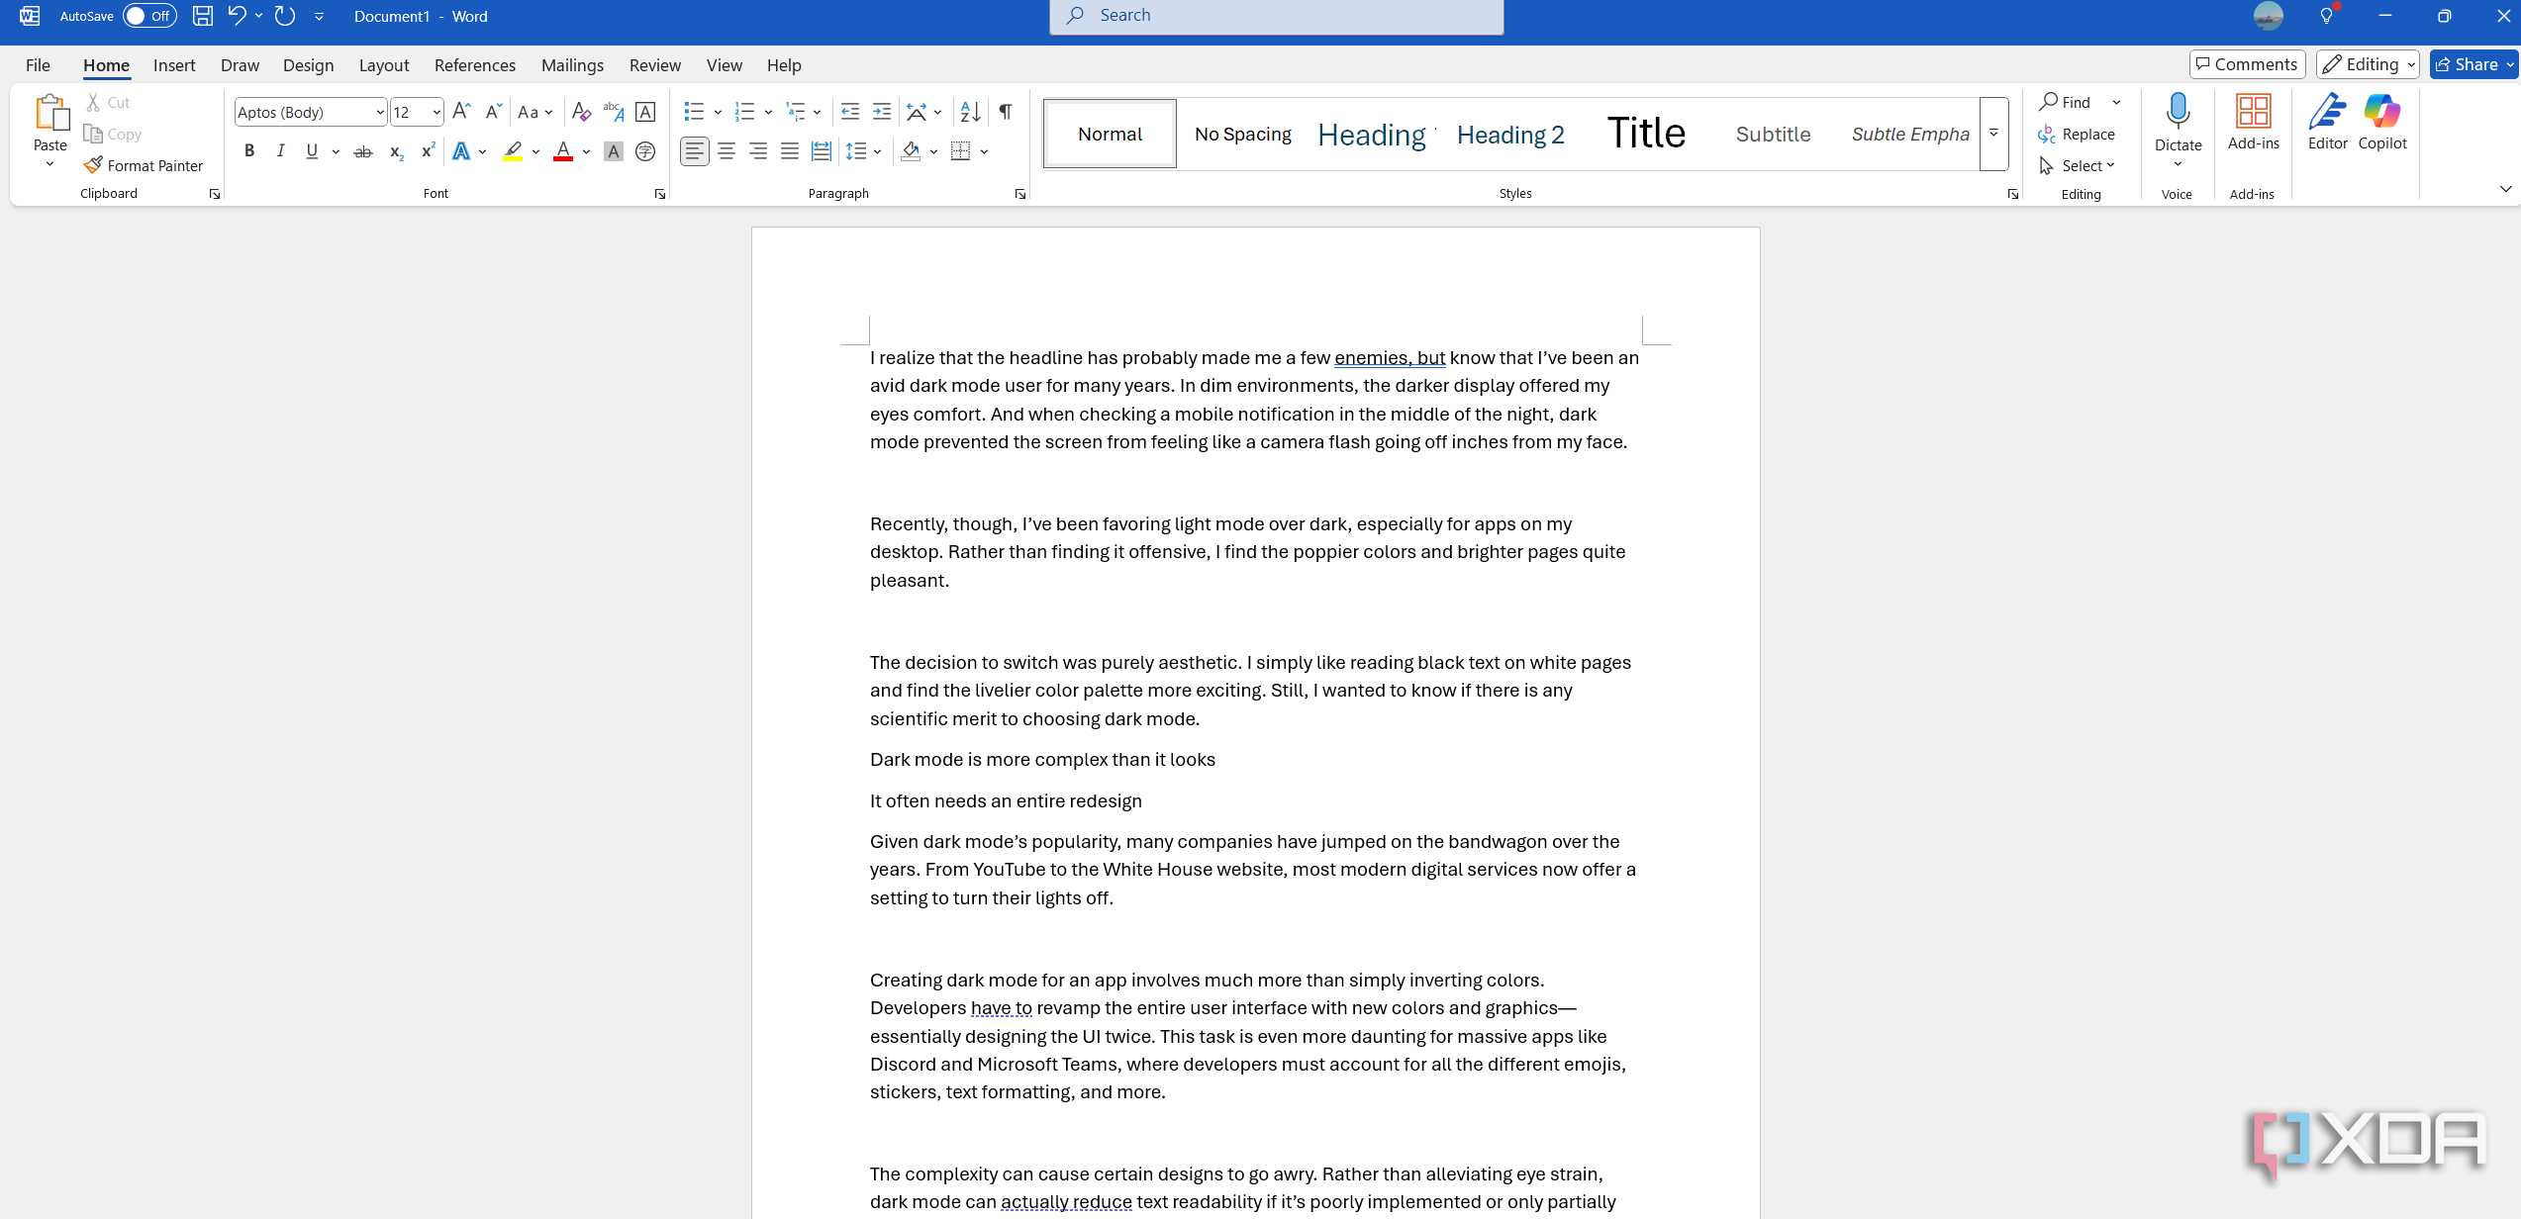Toggle justify alignment
Screen dimensions: 2521x1219
tap(790, 151)
